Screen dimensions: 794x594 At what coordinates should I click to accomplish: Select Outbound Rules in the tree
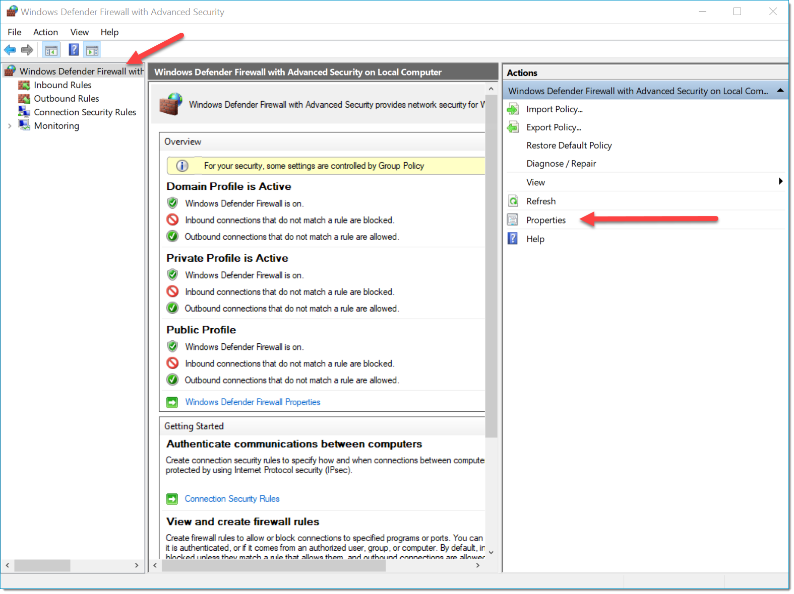(66, 99)
